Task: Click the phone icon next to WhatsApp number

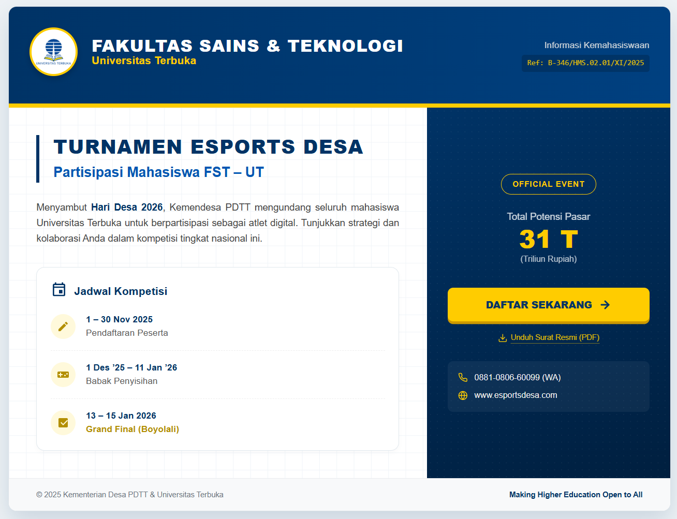Action: click(463, 377)
